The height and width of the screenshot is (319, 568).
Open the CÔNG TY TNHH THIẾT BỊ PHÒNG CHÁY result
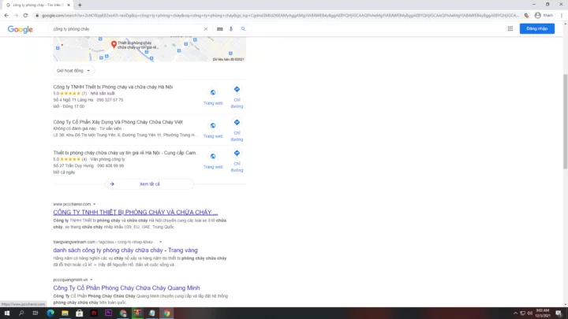click(136, 213)
